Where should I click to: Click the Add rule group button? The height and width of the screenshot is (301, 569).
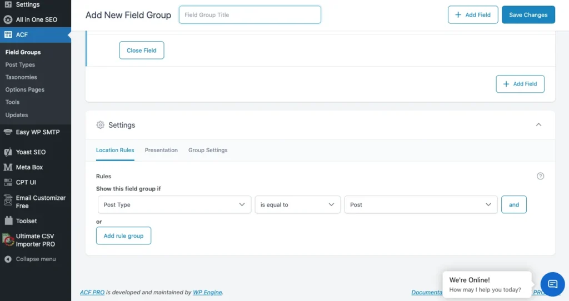tap(123, 235)
